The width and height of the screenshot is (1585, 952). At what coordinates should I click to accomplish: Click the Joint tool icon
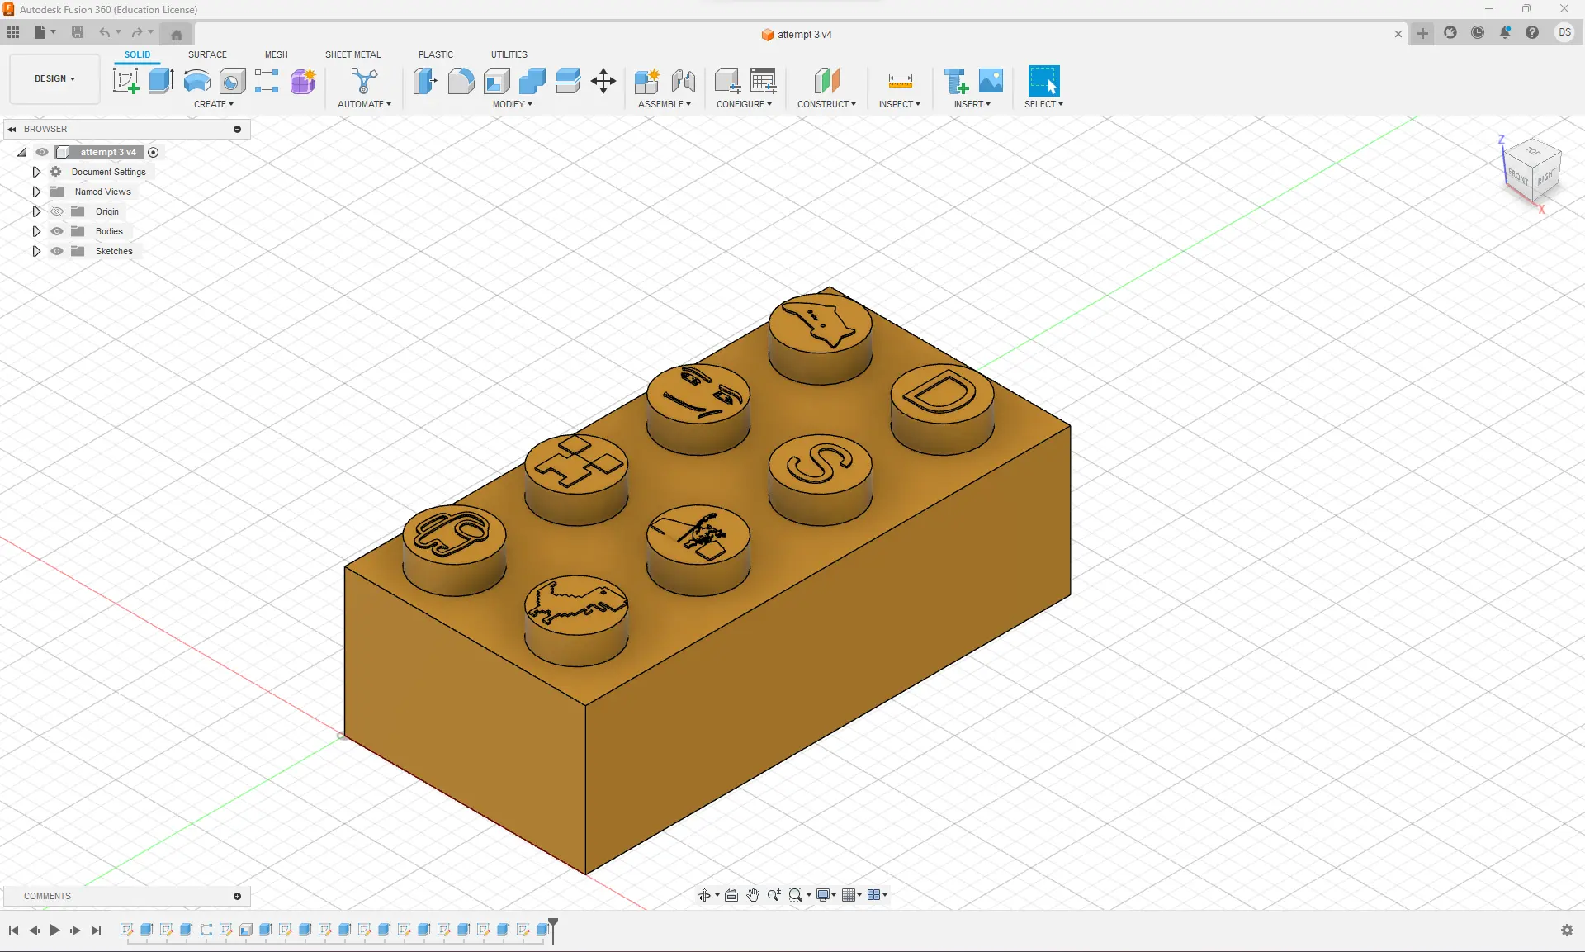[683, 81]
